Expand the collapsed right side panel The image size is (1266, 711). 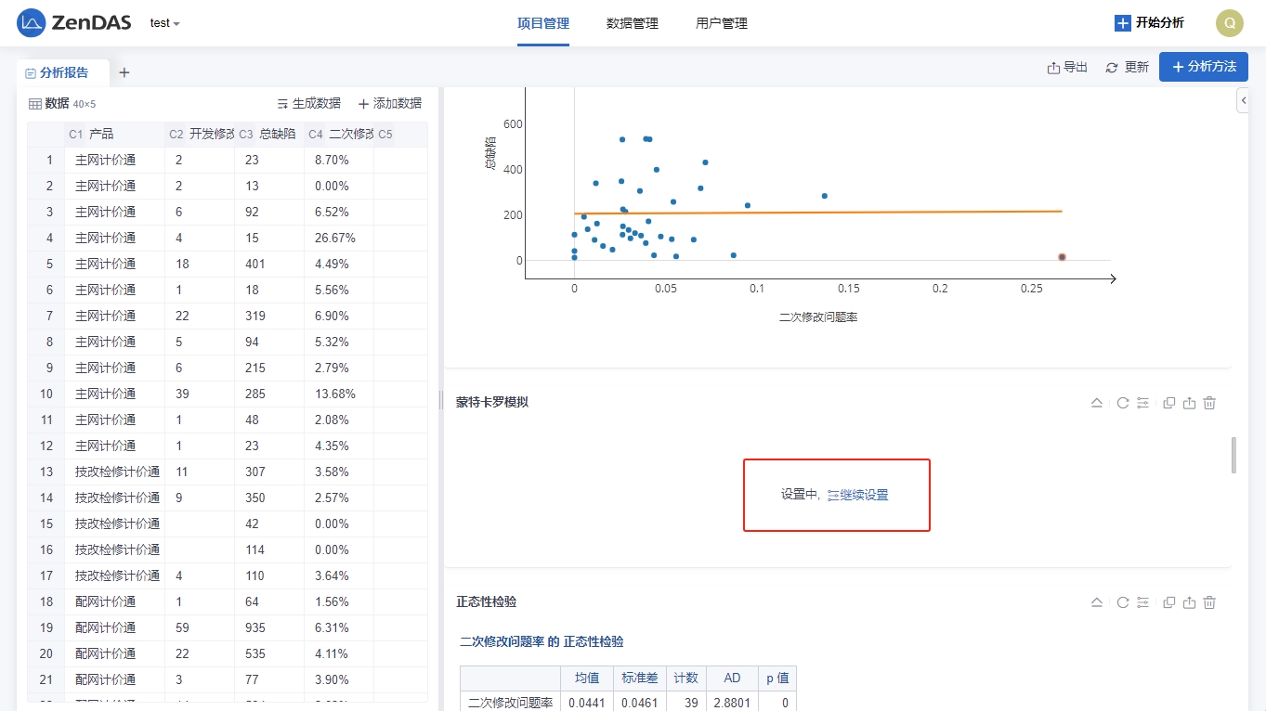[1243, 100]
